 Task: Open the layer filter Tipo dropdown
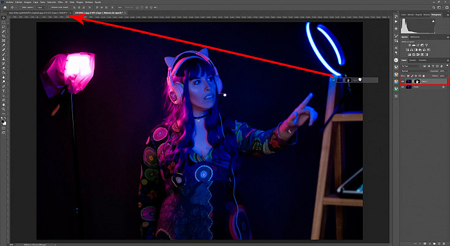click(x=410, y=66)
